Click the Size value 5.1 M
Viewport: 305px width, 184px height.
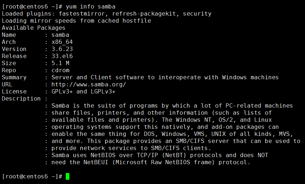pyautogui.click(x=60, y=63)
